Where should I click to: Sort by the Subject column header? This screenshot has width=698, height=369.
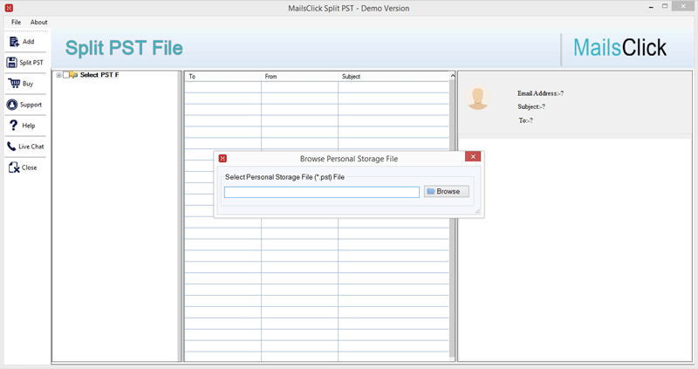(393, 77)
